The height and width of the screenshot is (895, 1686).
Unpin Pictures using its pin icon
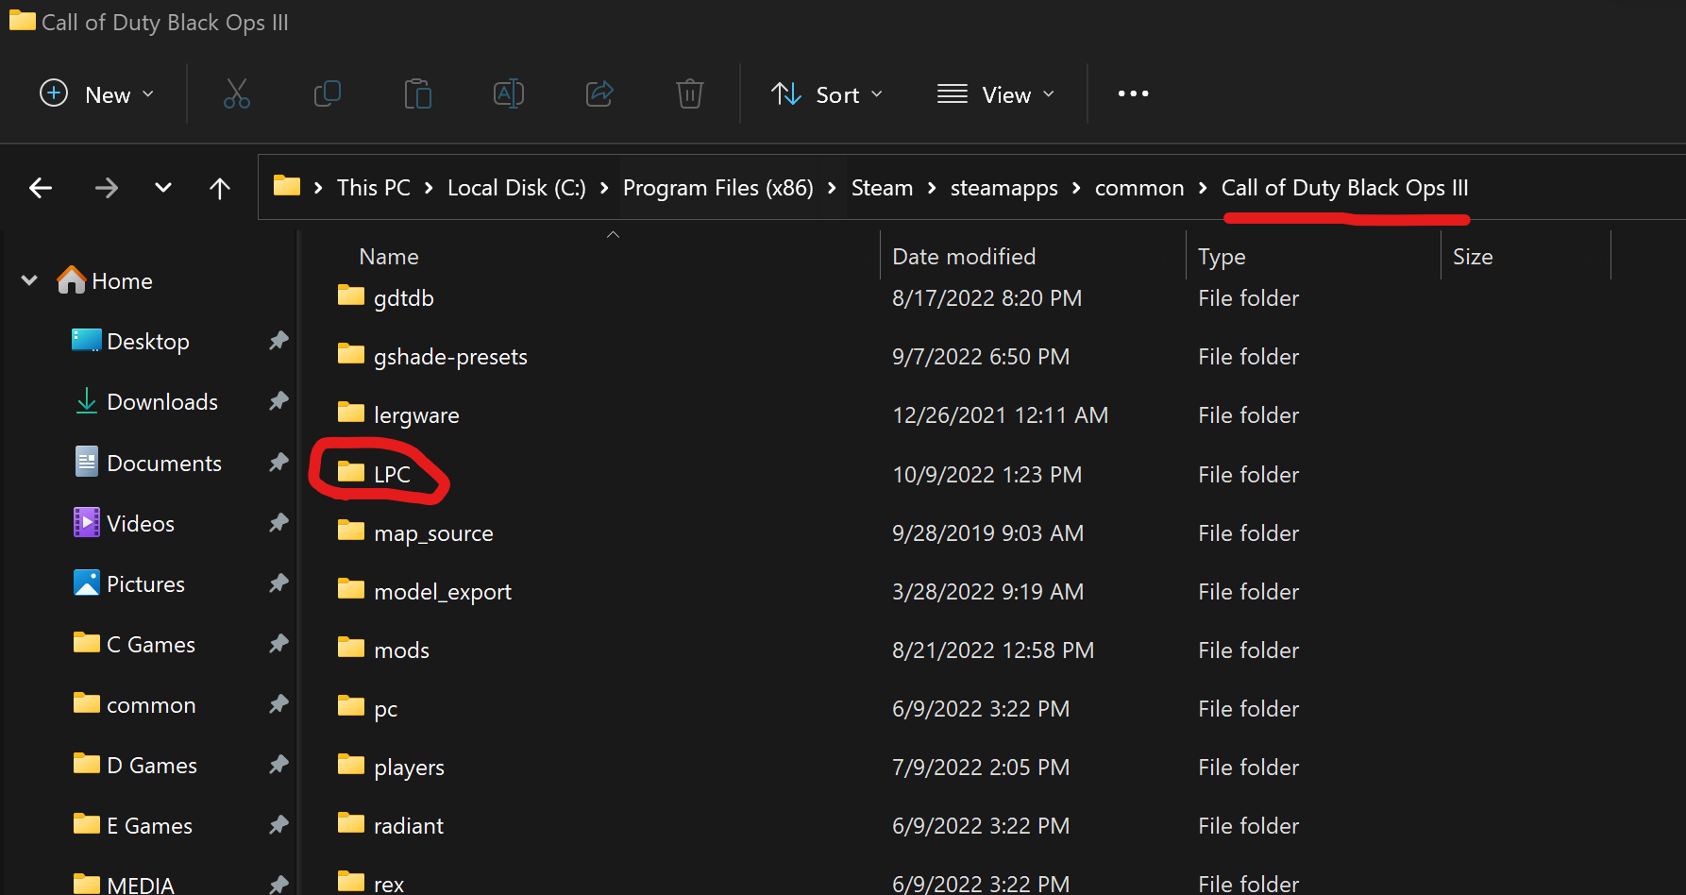(278, 583)
